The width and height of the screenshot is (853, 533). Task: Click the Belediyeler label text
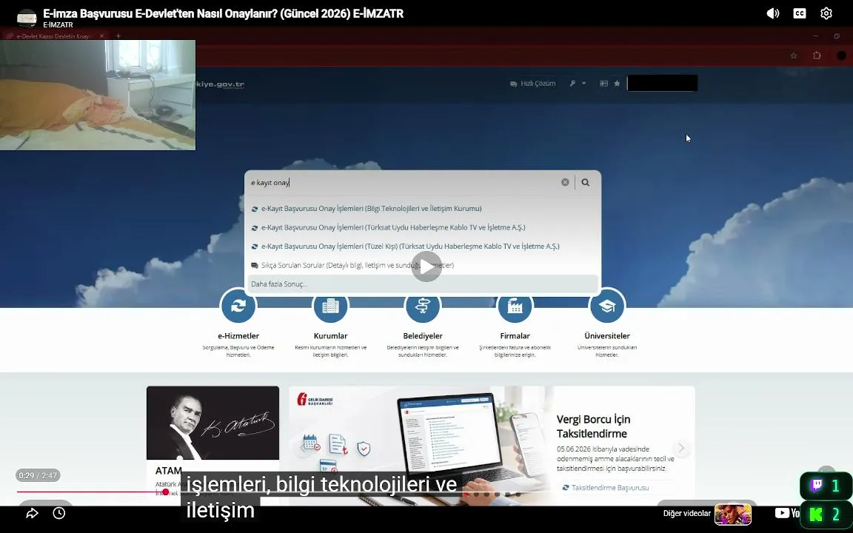pos(423,336)
